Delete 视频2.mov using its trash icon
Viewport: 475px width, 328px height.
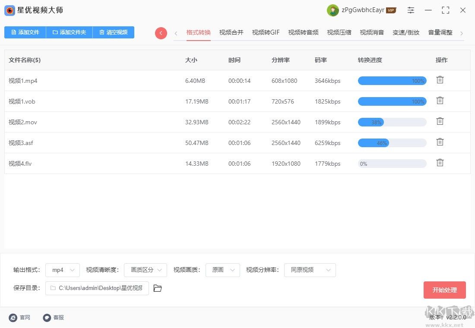pos(440,122)
